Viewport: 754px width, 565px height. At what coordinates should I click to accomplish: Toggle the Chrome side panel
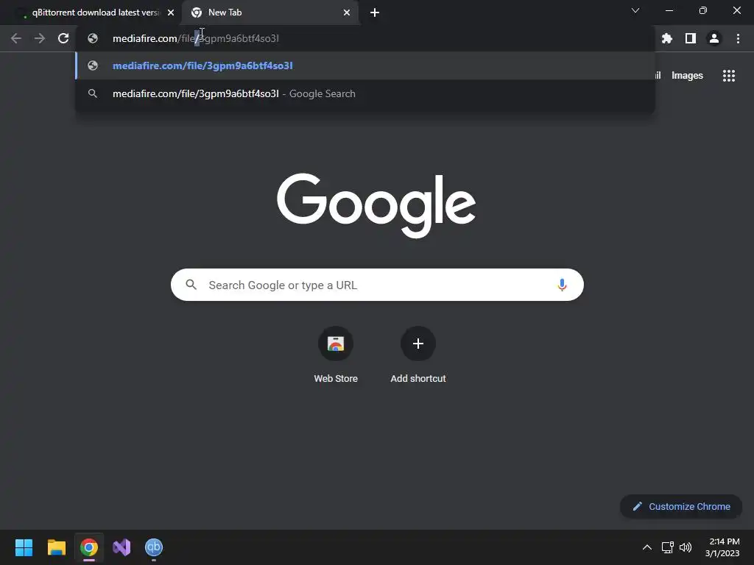coord(691,38)
